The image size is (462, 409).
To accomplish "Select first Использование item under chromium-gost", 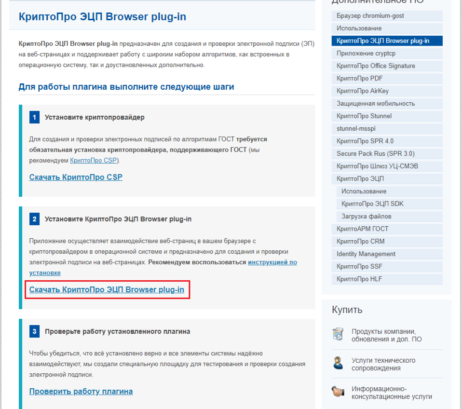I will (x=387, y=28).
